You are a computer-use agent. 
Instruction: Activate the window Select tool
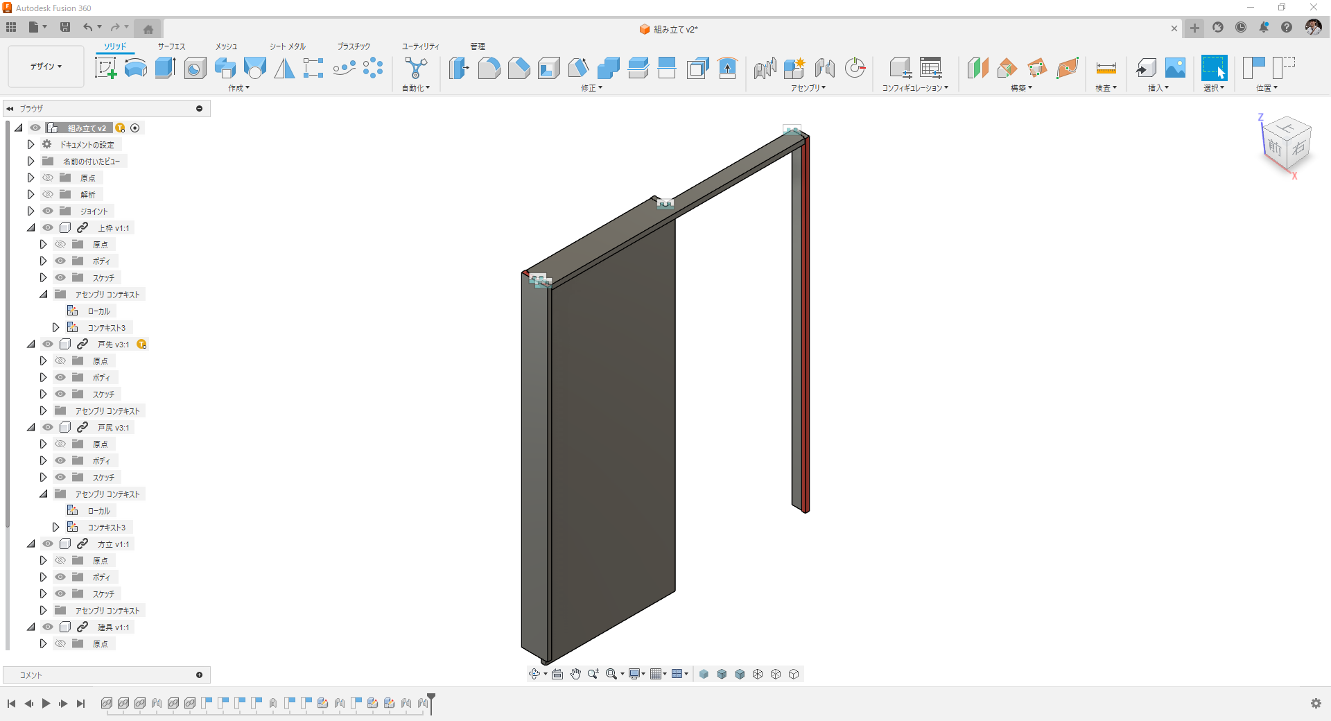(1214, 68)
